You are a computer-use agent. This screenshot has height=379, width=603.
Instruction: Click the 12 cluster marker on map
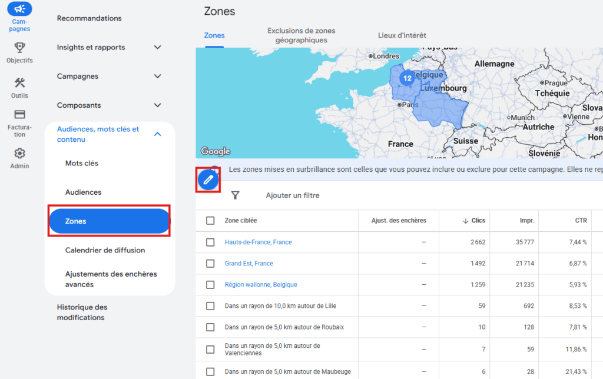click(407, 78)
